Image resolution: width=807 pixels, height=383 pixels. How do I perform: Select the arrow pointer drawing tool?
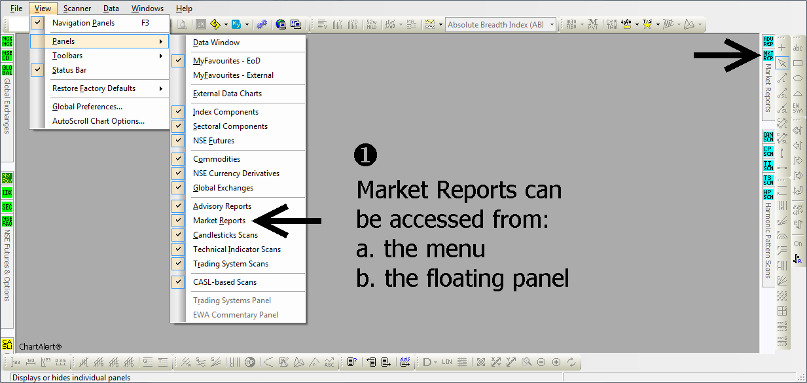pos(781,63)
